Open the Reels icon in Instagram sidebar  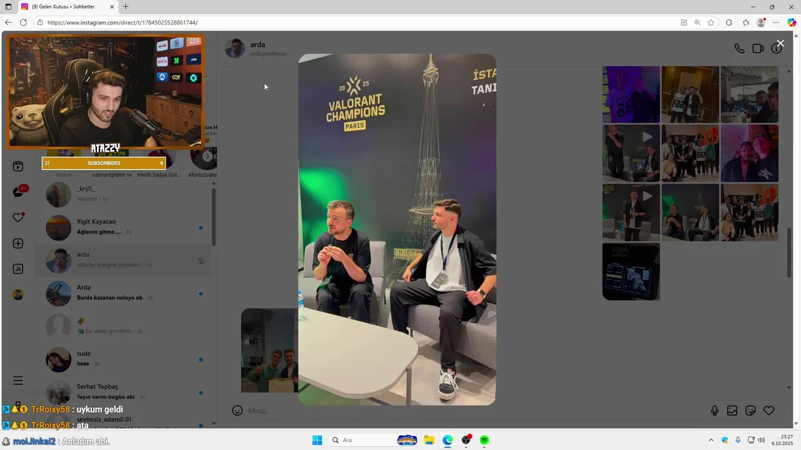point(18,166)
